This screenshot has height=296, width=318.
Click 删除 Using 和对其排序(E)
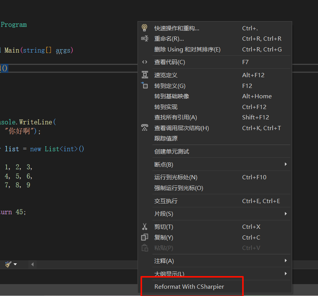point(187,50)
